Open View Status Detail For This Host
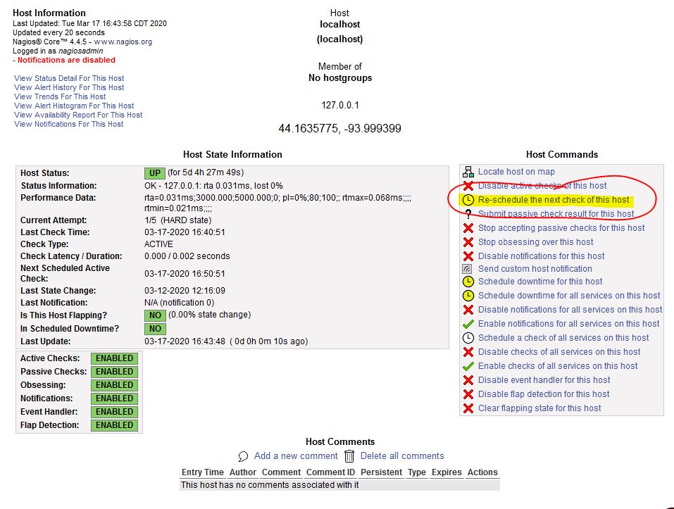674x509 pixels. coord(69,78)
